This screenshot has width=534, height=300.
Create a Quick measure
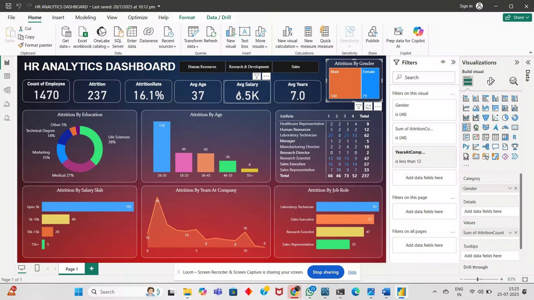pos(325,37)
